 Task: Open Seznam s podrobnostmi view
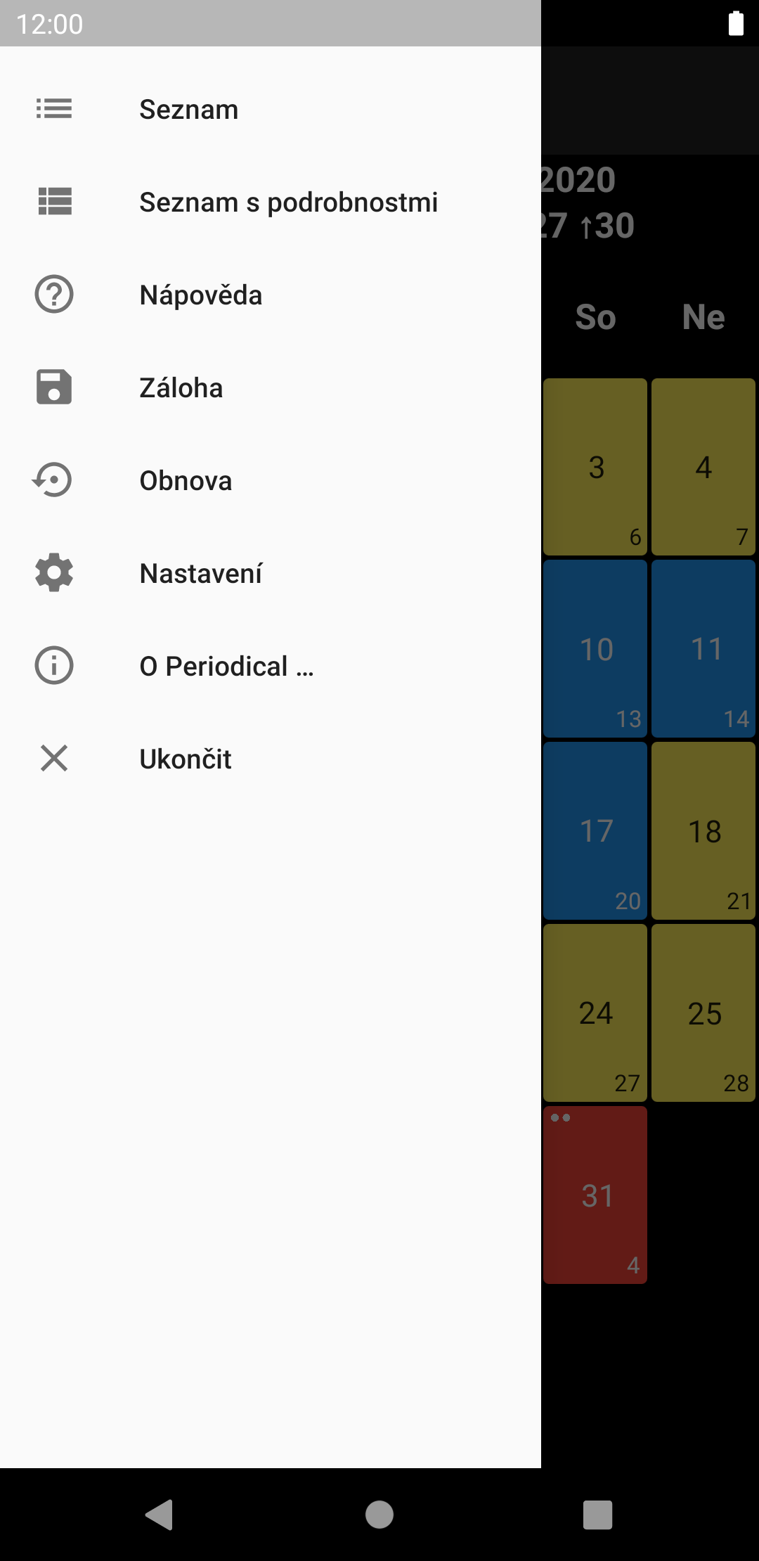coord(288,203)
